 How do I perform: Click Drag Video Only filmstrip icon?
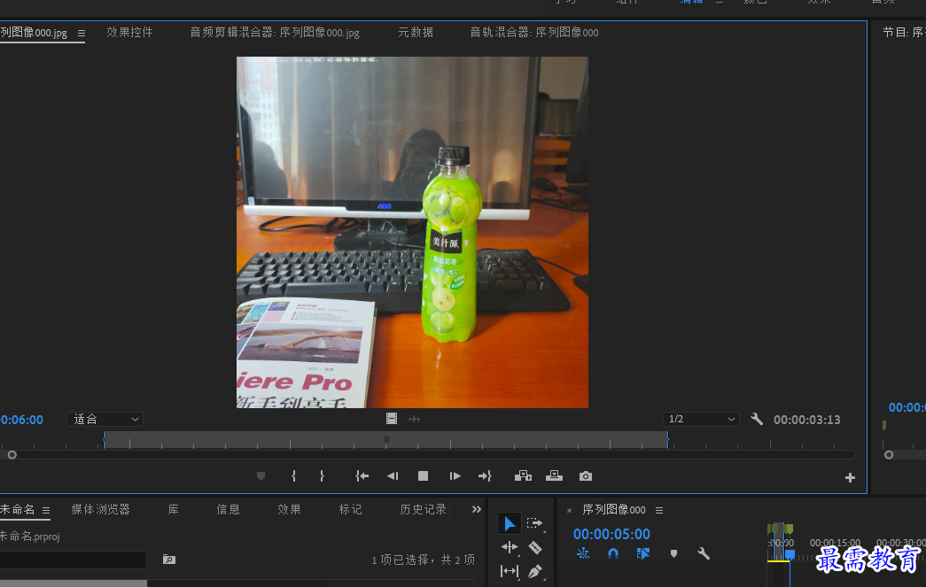pos(392,419)
